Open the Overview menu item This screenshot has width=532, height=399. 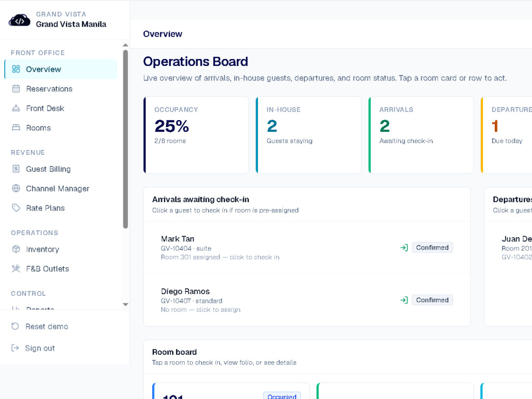[x=61, y=69]
